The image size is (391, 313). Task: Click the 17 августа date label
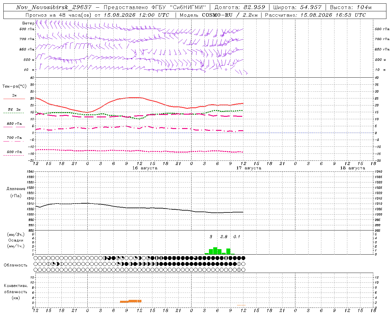[249, 168]
